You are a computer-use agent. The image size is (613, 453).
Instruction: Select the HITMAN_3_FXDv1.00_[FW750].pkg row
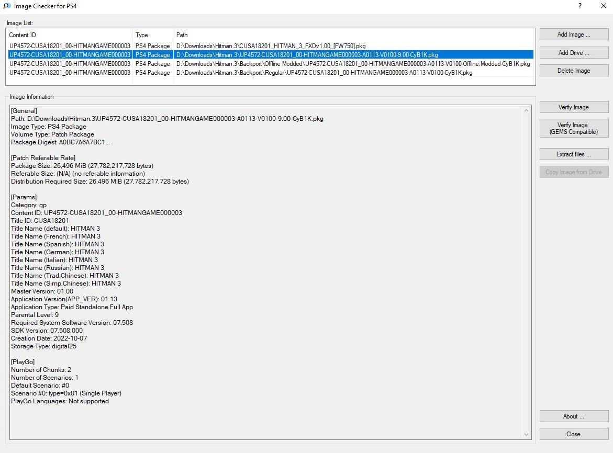(271, 46)
